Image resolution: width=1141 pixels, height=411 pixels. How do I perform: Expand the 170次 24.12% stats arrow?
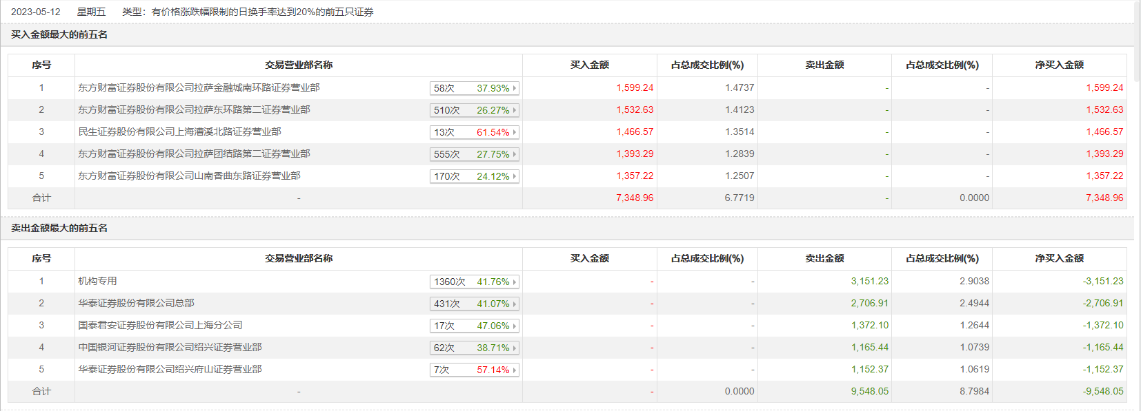(x=515, y=176)
